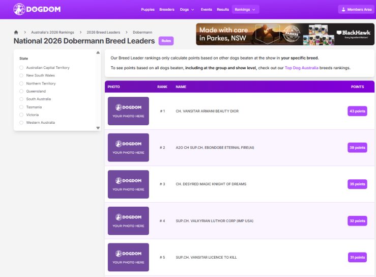Open the Events navigation item
Image resolution: width=376 pixels, height=277 pixels.
(x=206, y=9)
